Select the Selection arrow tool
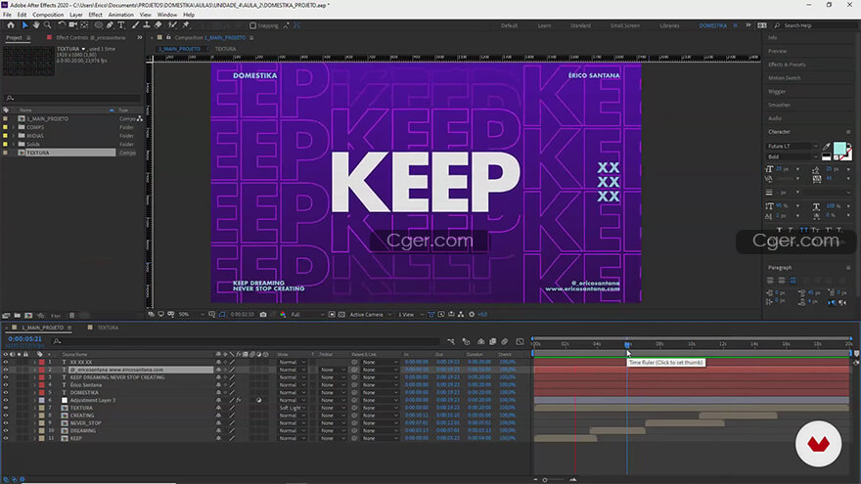Image resolution: width=861 pixels, height=484 pixels. pos(24,25)
